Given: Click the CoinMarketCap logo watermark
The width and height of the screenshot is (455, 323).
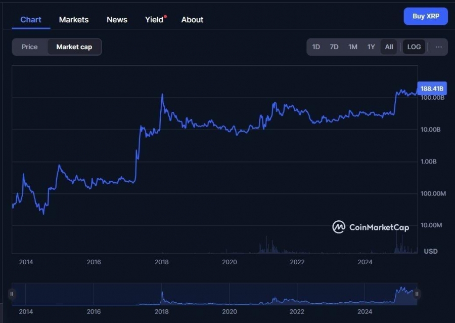Looking at the screenshot, I should tap(371, 227).
